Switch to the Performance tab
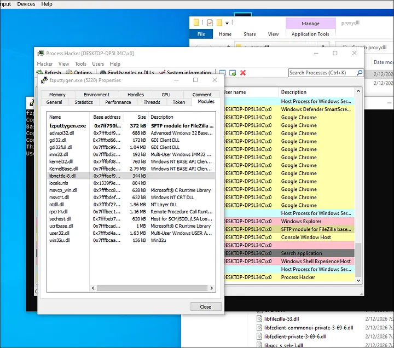This screenshot has height=348, width=394. click(x=118, y=102)
